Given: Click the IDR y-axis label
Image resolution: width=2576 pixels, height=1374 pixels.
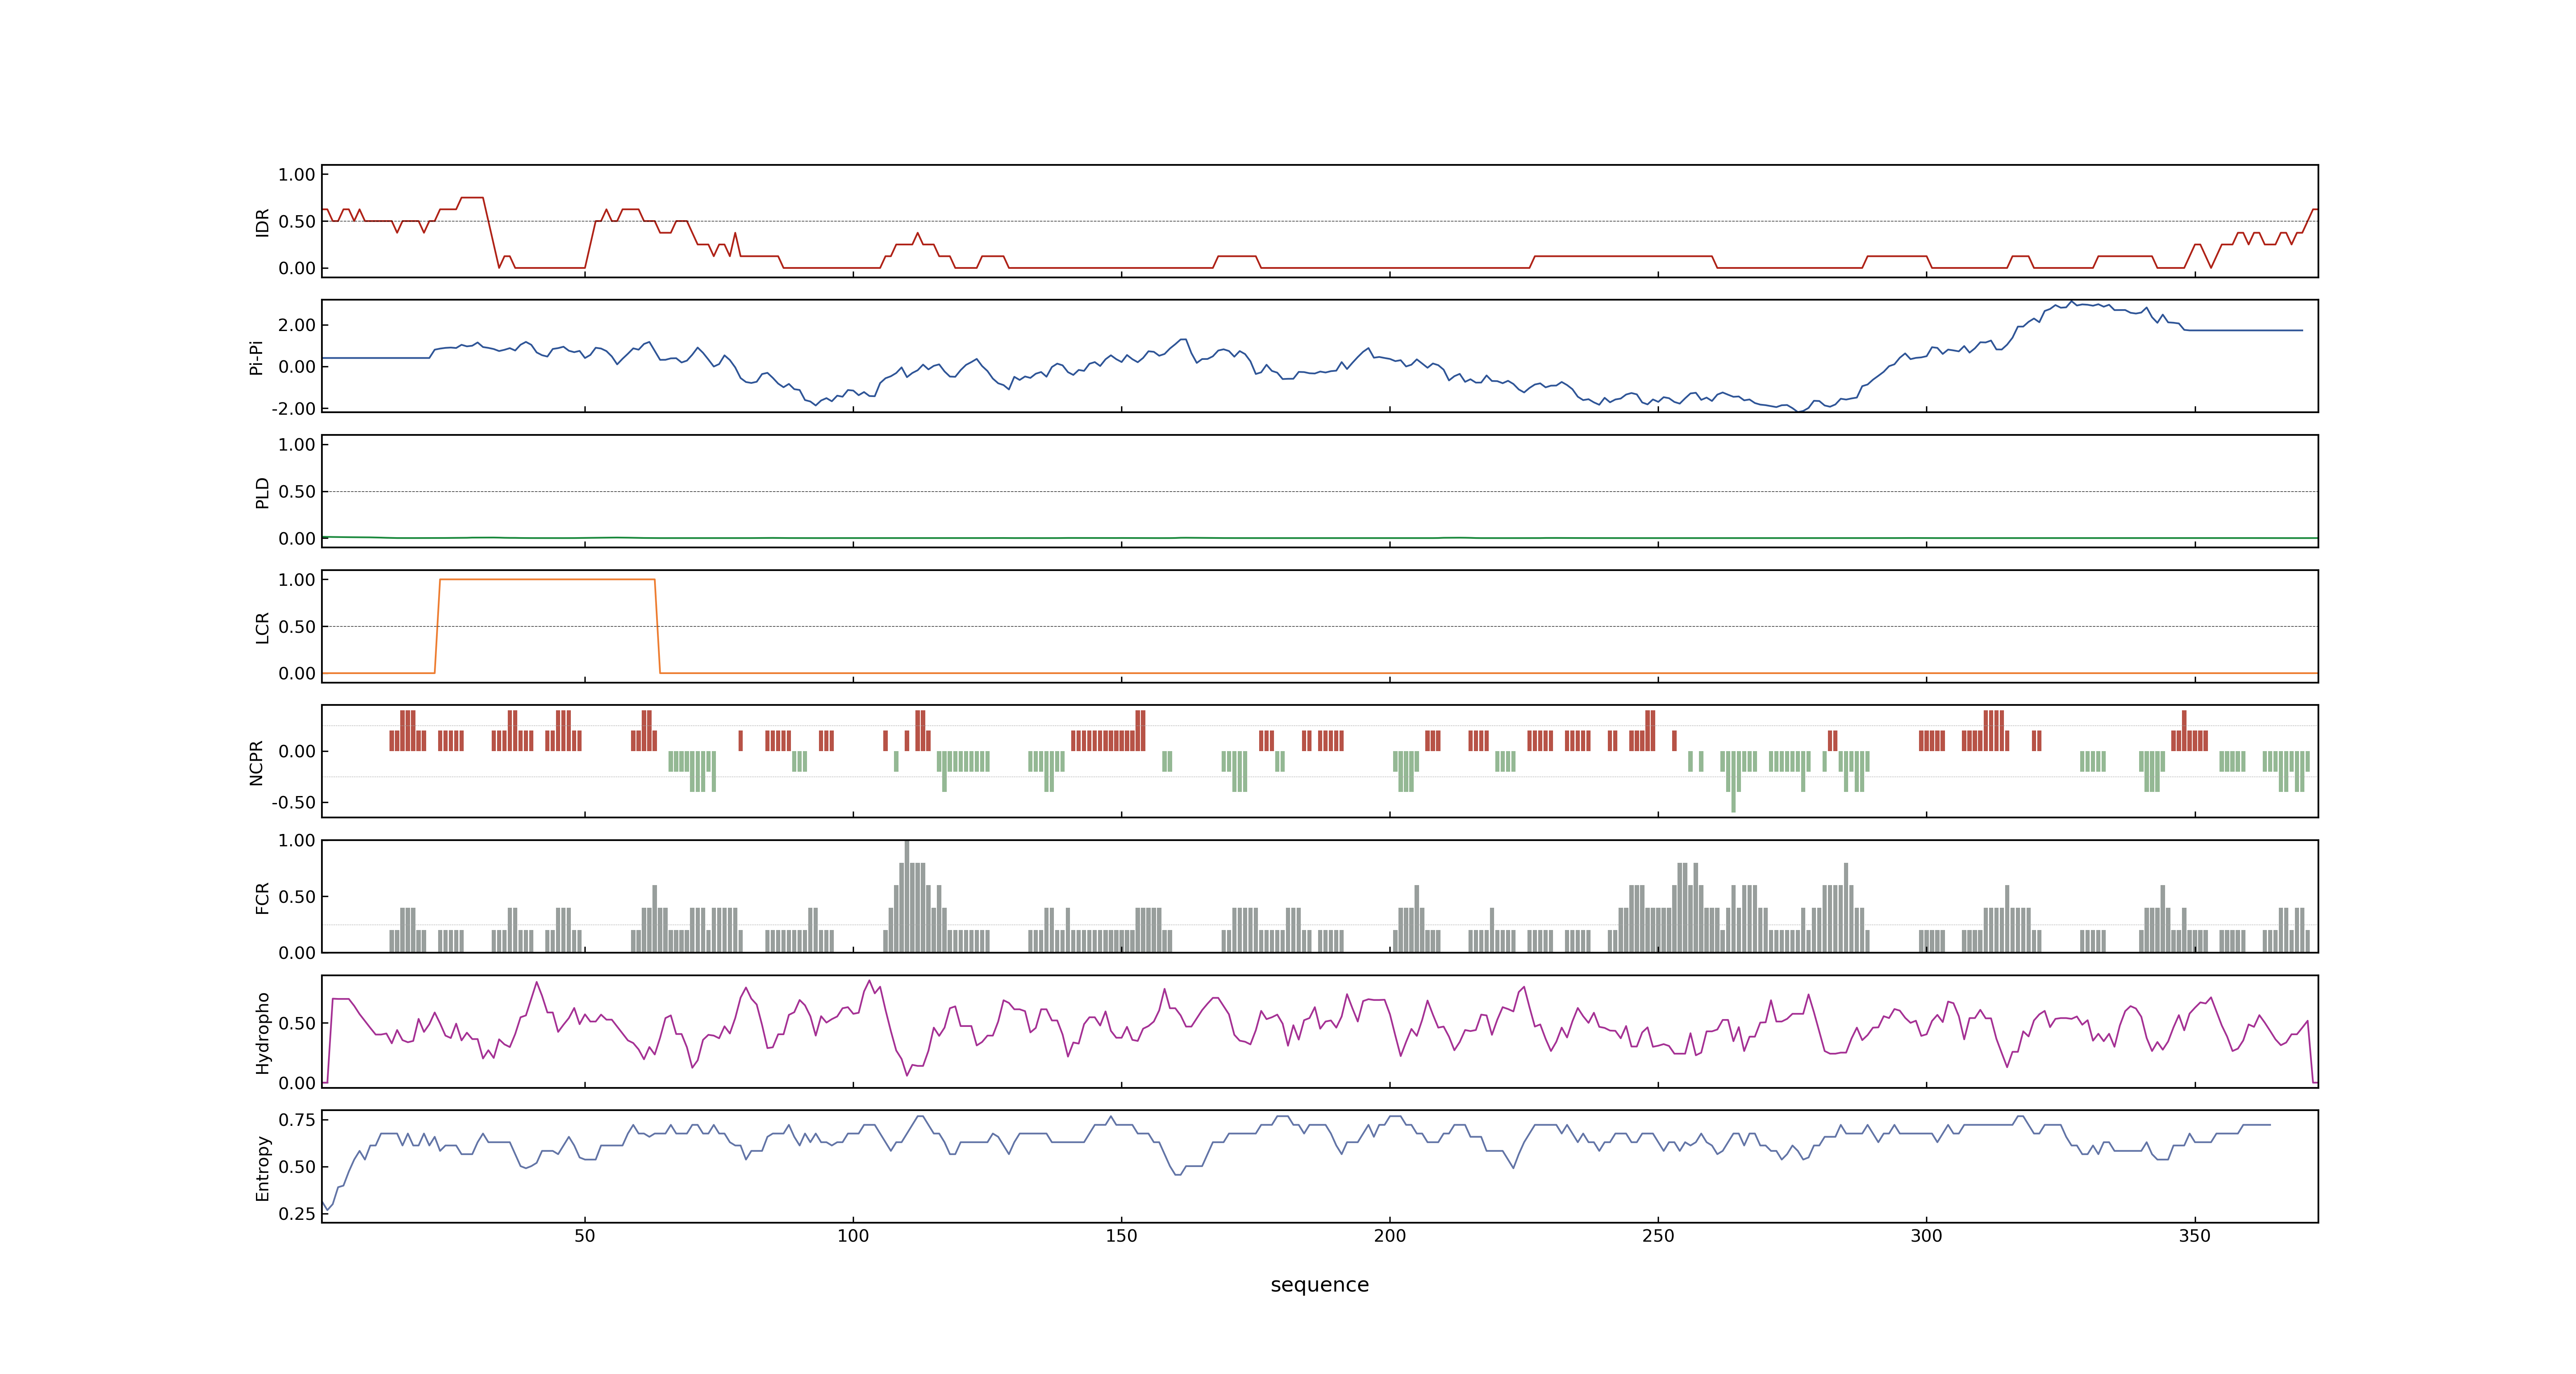Looking at the screenshot, I should [262, 222].
